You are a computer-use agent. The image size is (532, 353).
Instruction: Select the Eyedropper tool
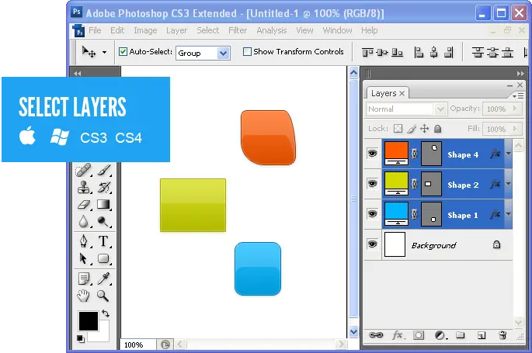pos(104,279)
